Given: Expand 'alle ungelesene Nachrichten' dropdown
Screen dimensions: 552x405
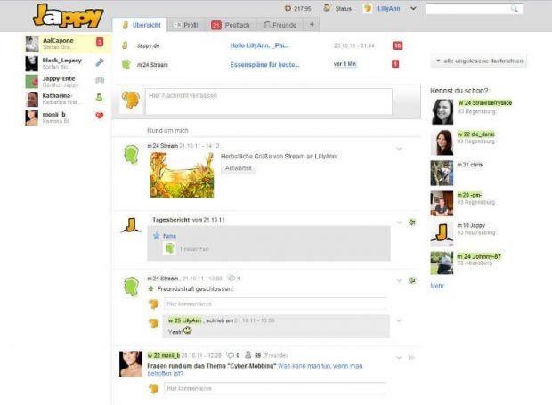Looking at the screenshot, I should coord(478,61).
